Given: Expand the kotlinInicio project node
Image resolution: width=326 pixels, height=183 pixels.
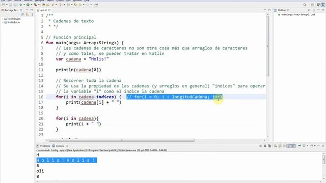Looking at the screenshot, I should [x=3, y=22].
